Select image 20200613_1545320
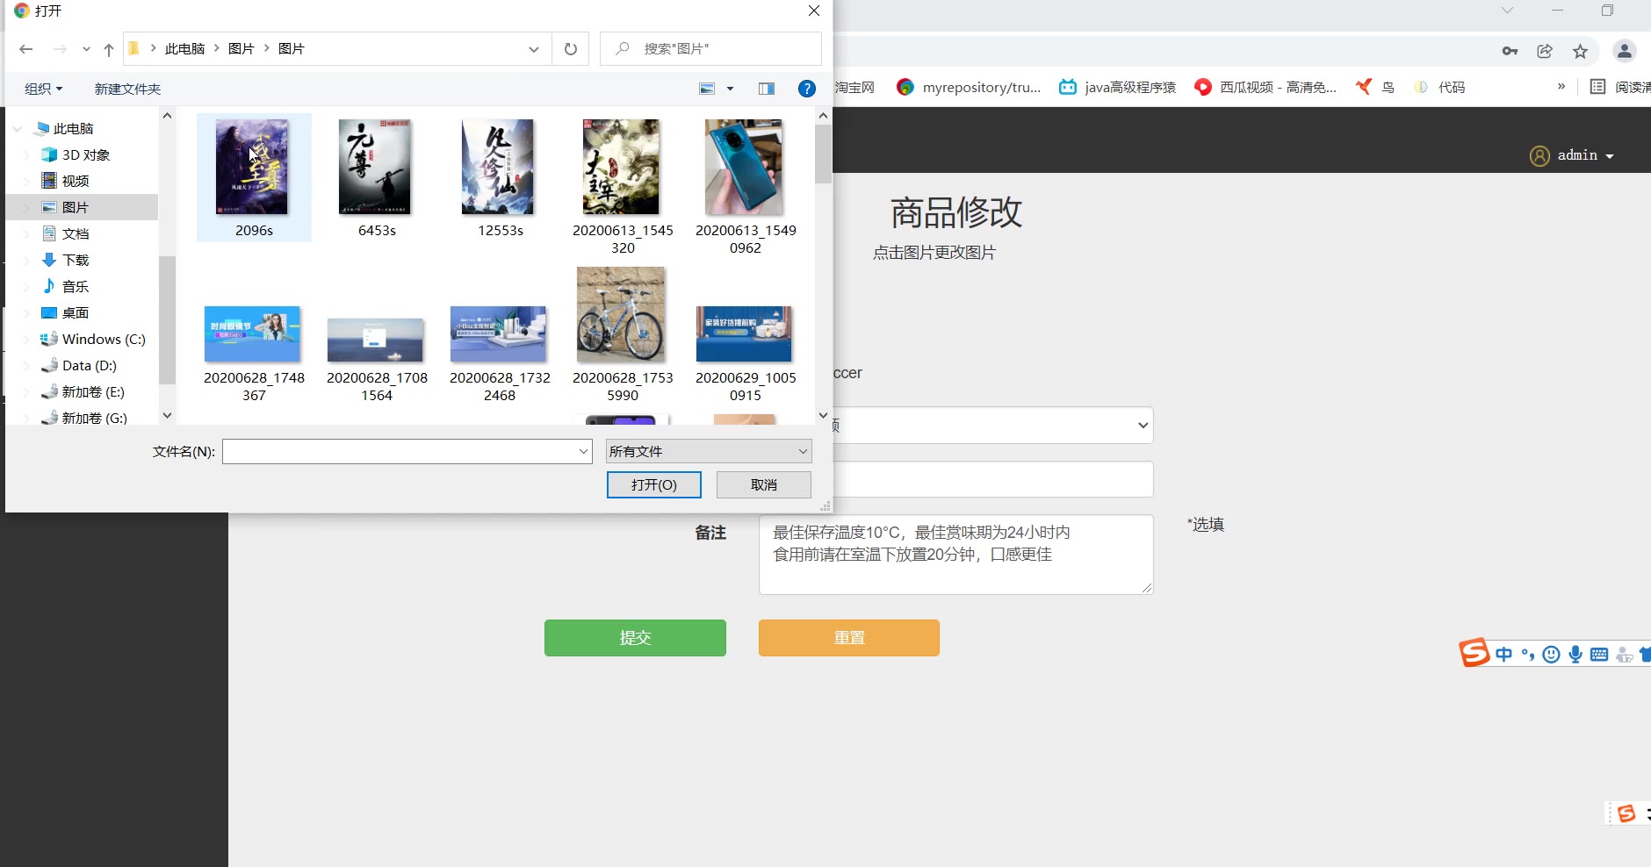The image size is (1651, 867). (622, 186)
